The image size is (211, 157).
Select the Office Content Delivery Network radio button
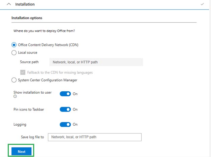(14, 45)
